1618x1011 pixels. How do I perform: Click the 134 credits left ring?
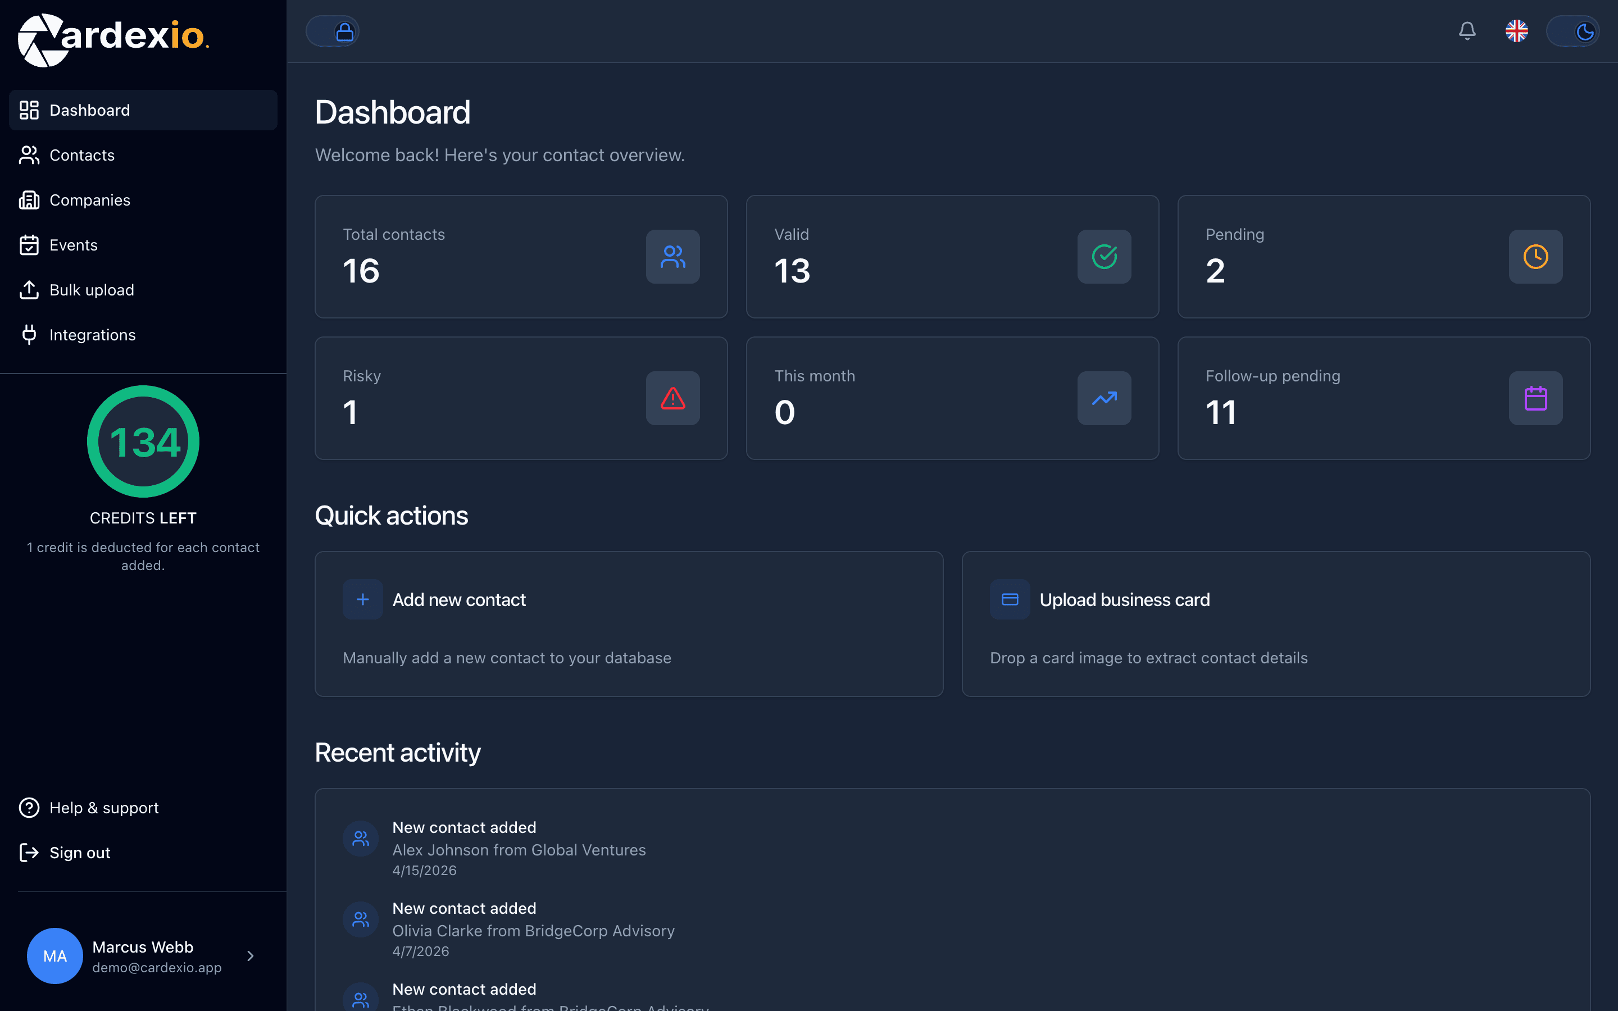click(143, 441)
